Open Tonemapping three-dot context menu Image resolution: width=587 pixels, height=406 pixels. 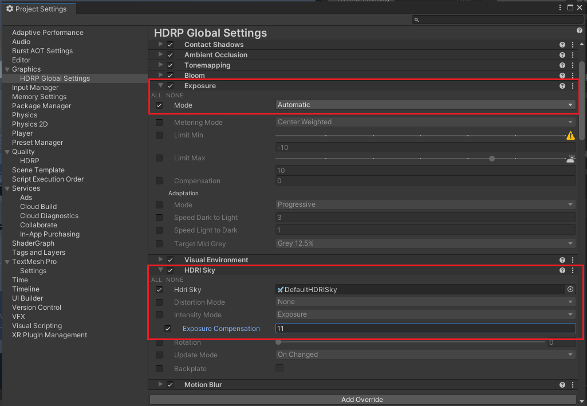tap(573, 65)
